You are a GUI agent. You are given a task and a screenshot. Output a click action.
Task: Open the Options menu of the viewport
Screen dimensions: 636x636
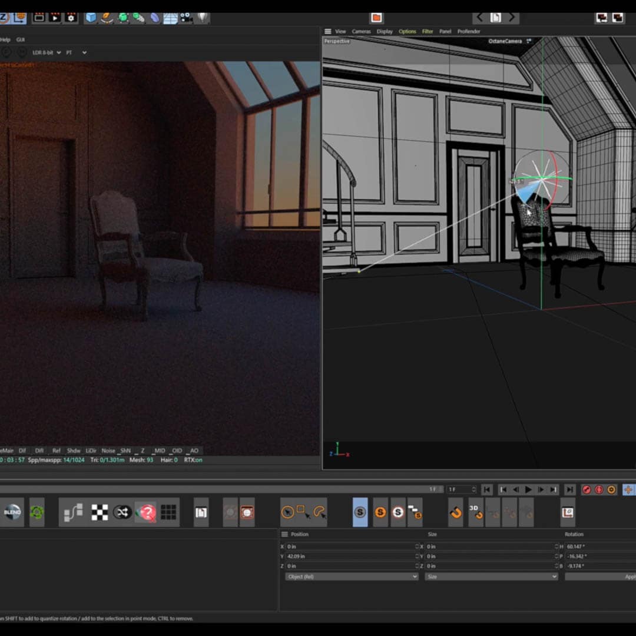(x=408, y=31)
